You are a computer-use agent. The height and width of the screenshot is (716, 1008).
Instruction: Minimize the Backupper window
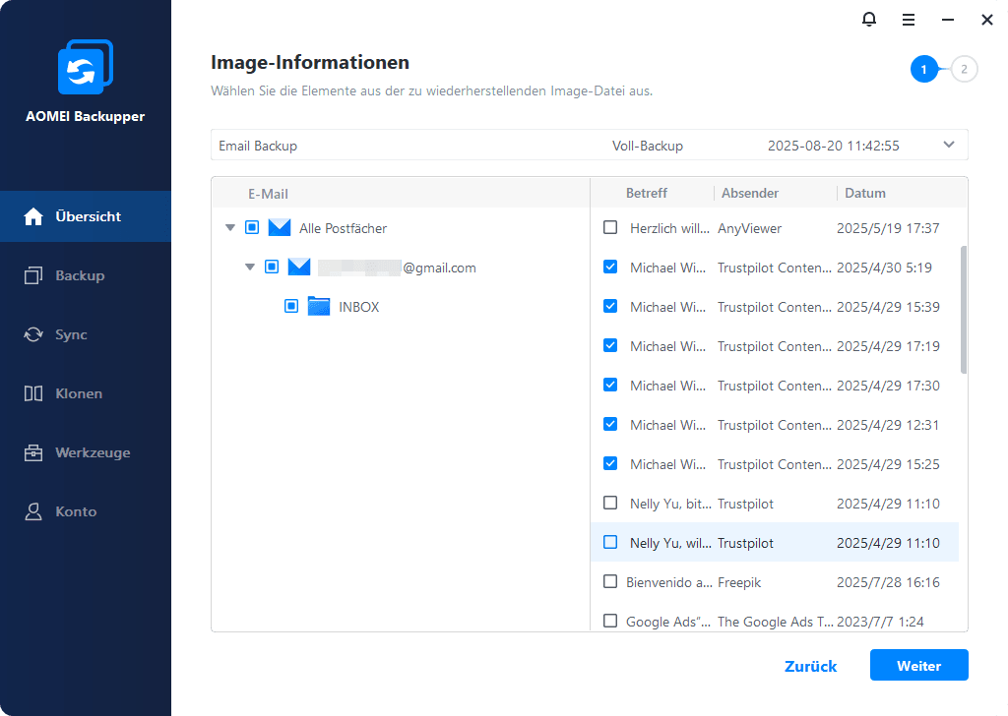coord(948,20)
